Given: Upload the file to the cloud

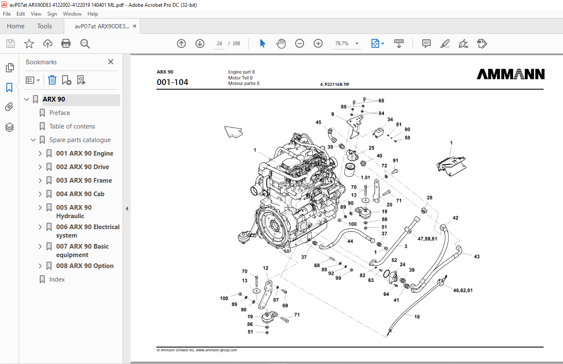Looking at the screenshot, I should click(x=48, y=44).
